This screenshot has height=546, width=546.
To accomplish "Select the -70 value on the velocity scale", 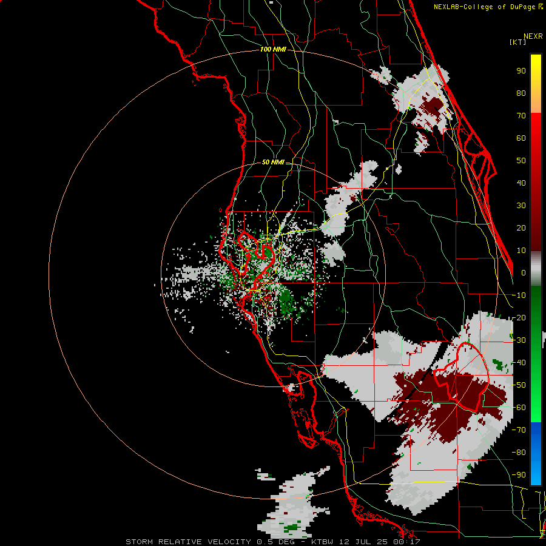I will [x=519, y=430].
